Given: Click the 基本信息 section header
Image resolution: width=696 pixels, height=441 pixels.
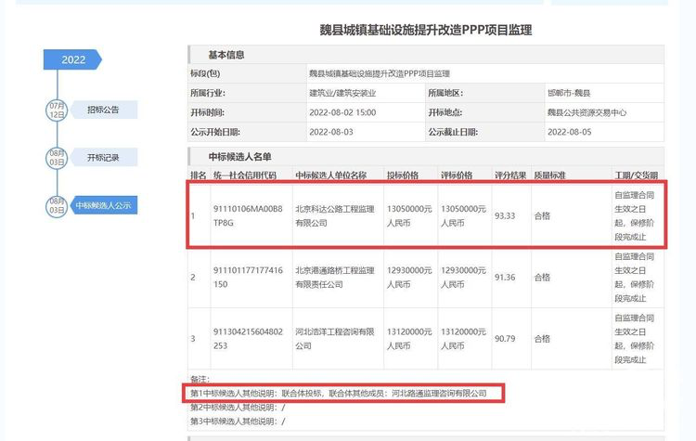Looking at the screenshot, I should 426,55.
